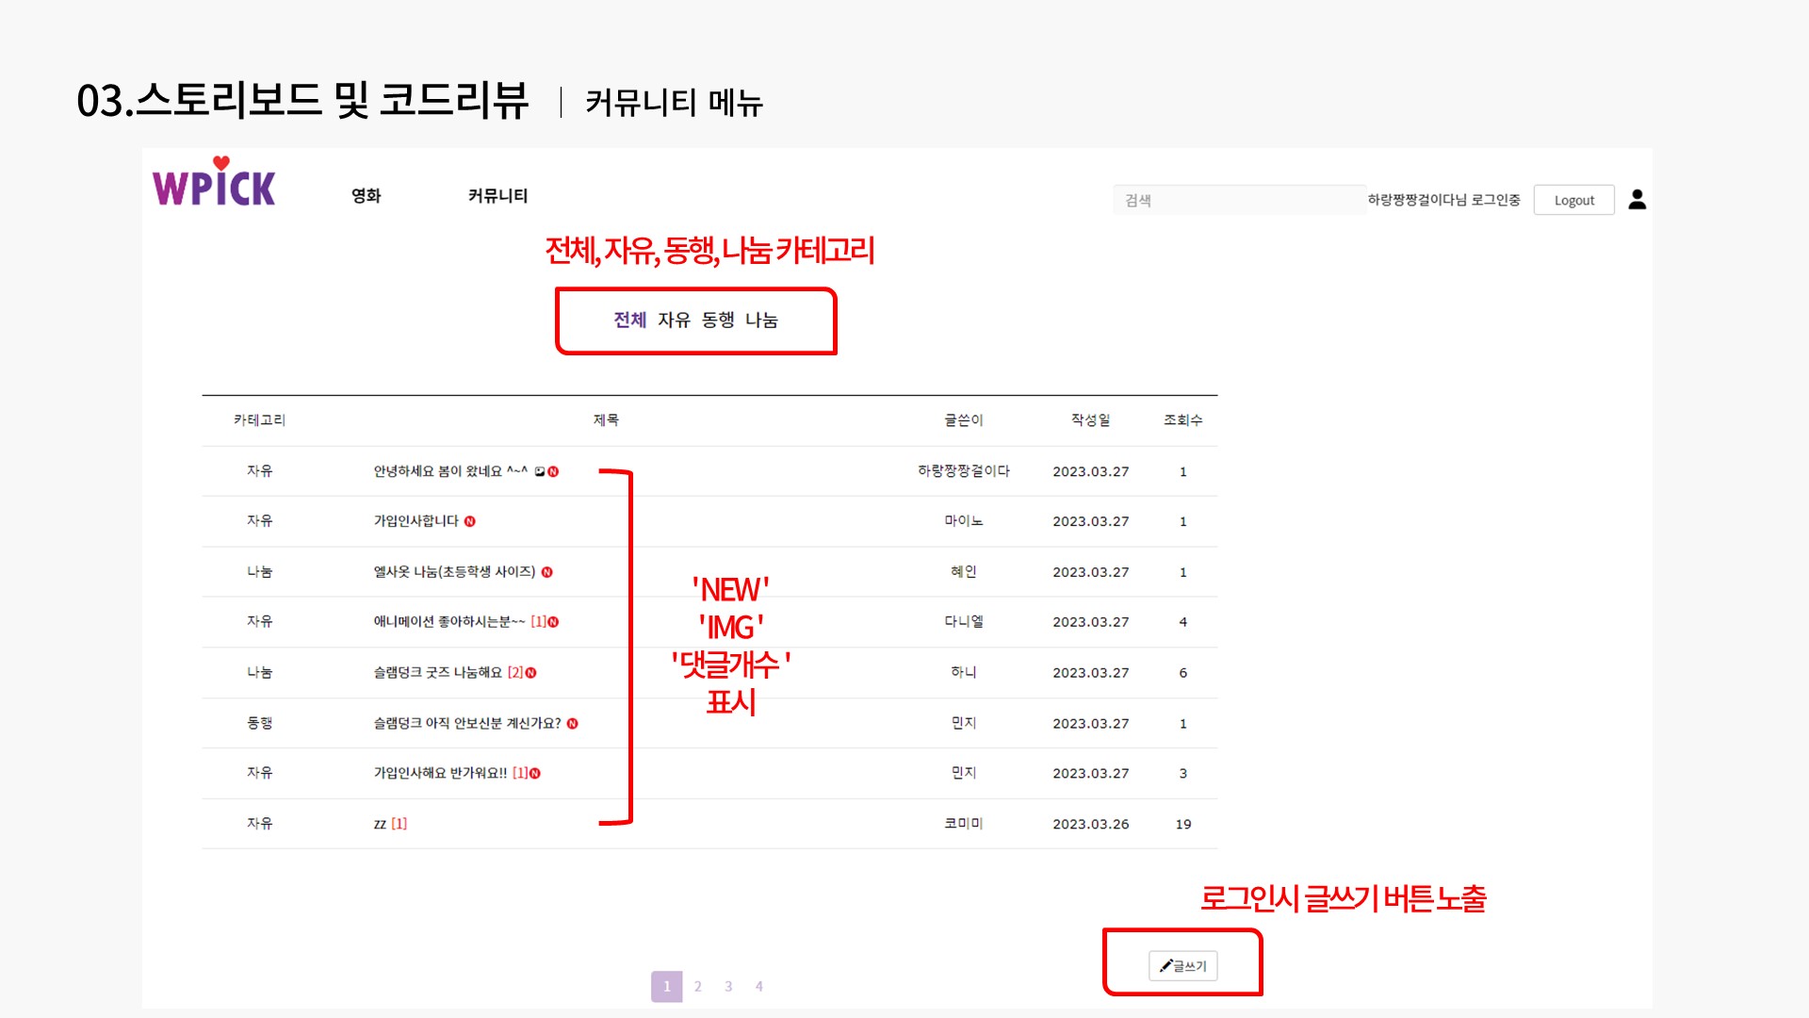Screen dimensions: 1809x1018
Task: Open the post titled 'zz'
Action: pyautogui.click(x=380, y=823)
